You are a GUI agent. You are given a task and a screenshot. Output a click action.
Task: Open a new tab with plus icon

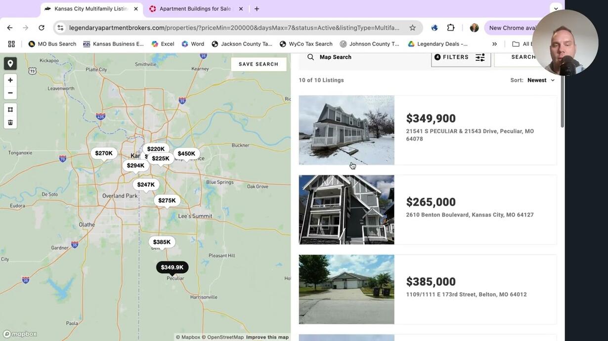pyautogui.click(x=257, y=9)
